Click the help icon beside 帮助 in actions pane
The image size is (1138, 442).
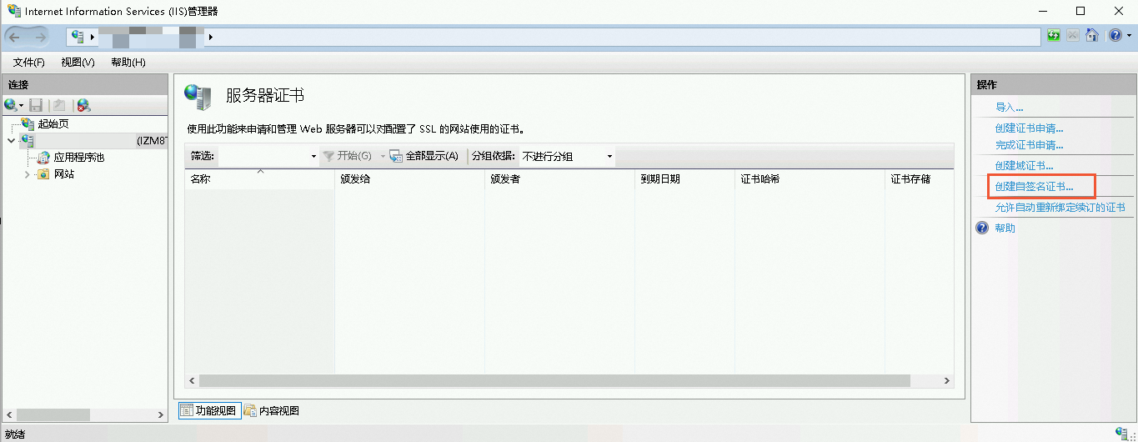(982, 229)
